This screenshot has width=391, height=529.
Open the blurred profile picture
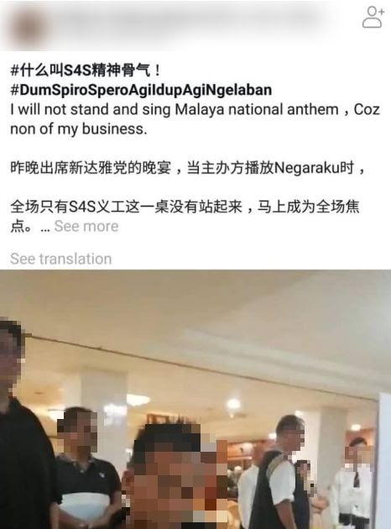point(27,28)
